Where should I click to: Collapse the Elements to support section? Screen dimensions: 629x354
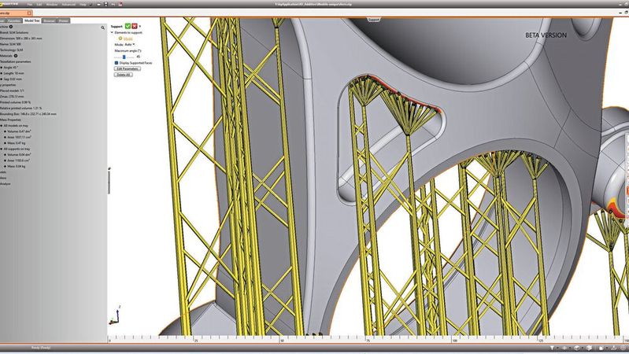(112, 32)
